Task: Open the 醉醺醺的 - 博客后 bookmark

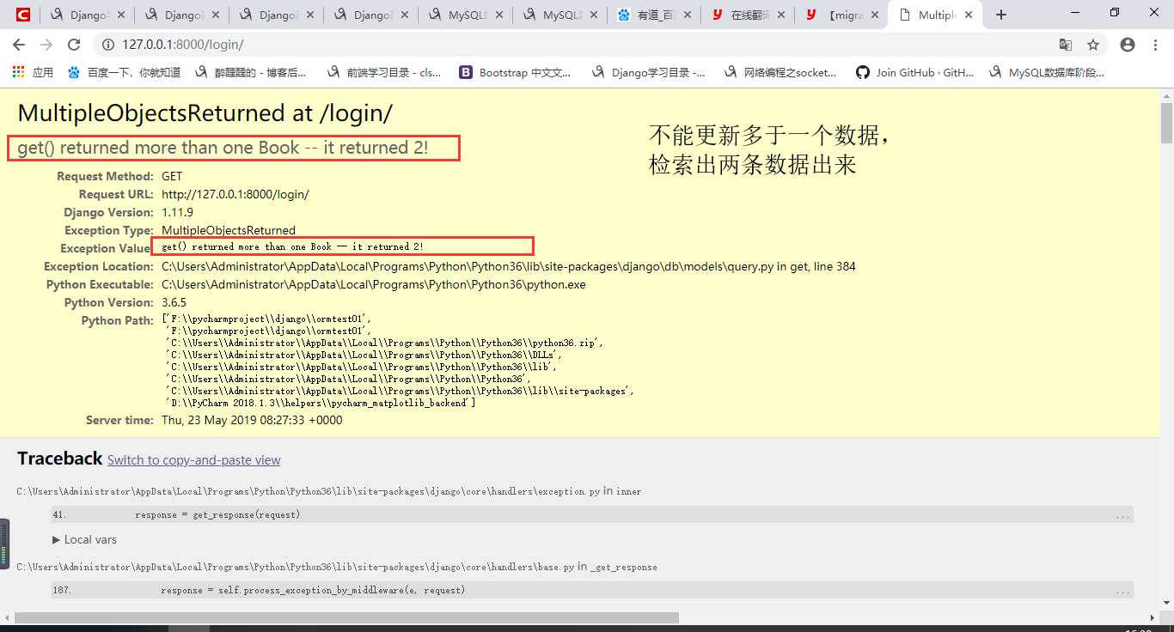Action: pyautogui.click(x=251, y=73)
